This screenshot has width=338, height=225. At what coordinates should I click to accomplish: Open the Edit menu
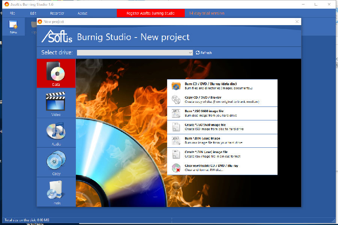coord(33,13)
